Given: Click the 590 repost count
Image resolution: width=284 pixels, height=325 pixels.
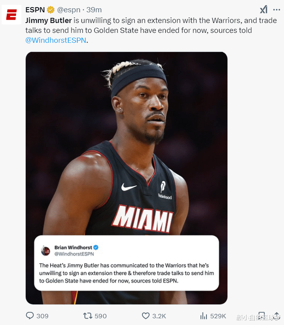Looking at the screenshot, I should (100, 316).
